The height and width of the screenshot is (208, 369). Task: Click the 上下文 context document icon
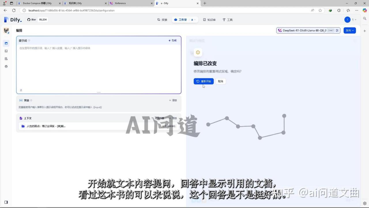coord(21,118)
